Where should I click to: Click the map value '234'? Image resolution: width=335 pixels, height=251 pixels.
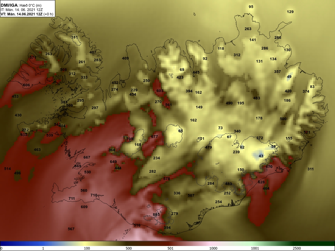[156, 158]
